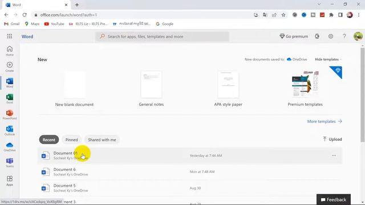Open the More templates link
365x205 pixels.
pos(325,121)
